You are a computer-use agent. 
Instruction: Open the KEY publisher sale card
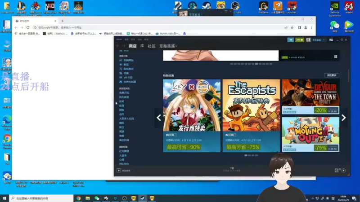click(x=192, y=116)
